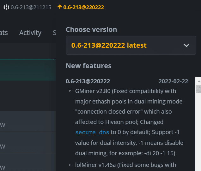Click the scrollbar up arrow
This screenshot has width=201, height=171.
(199, 81)
